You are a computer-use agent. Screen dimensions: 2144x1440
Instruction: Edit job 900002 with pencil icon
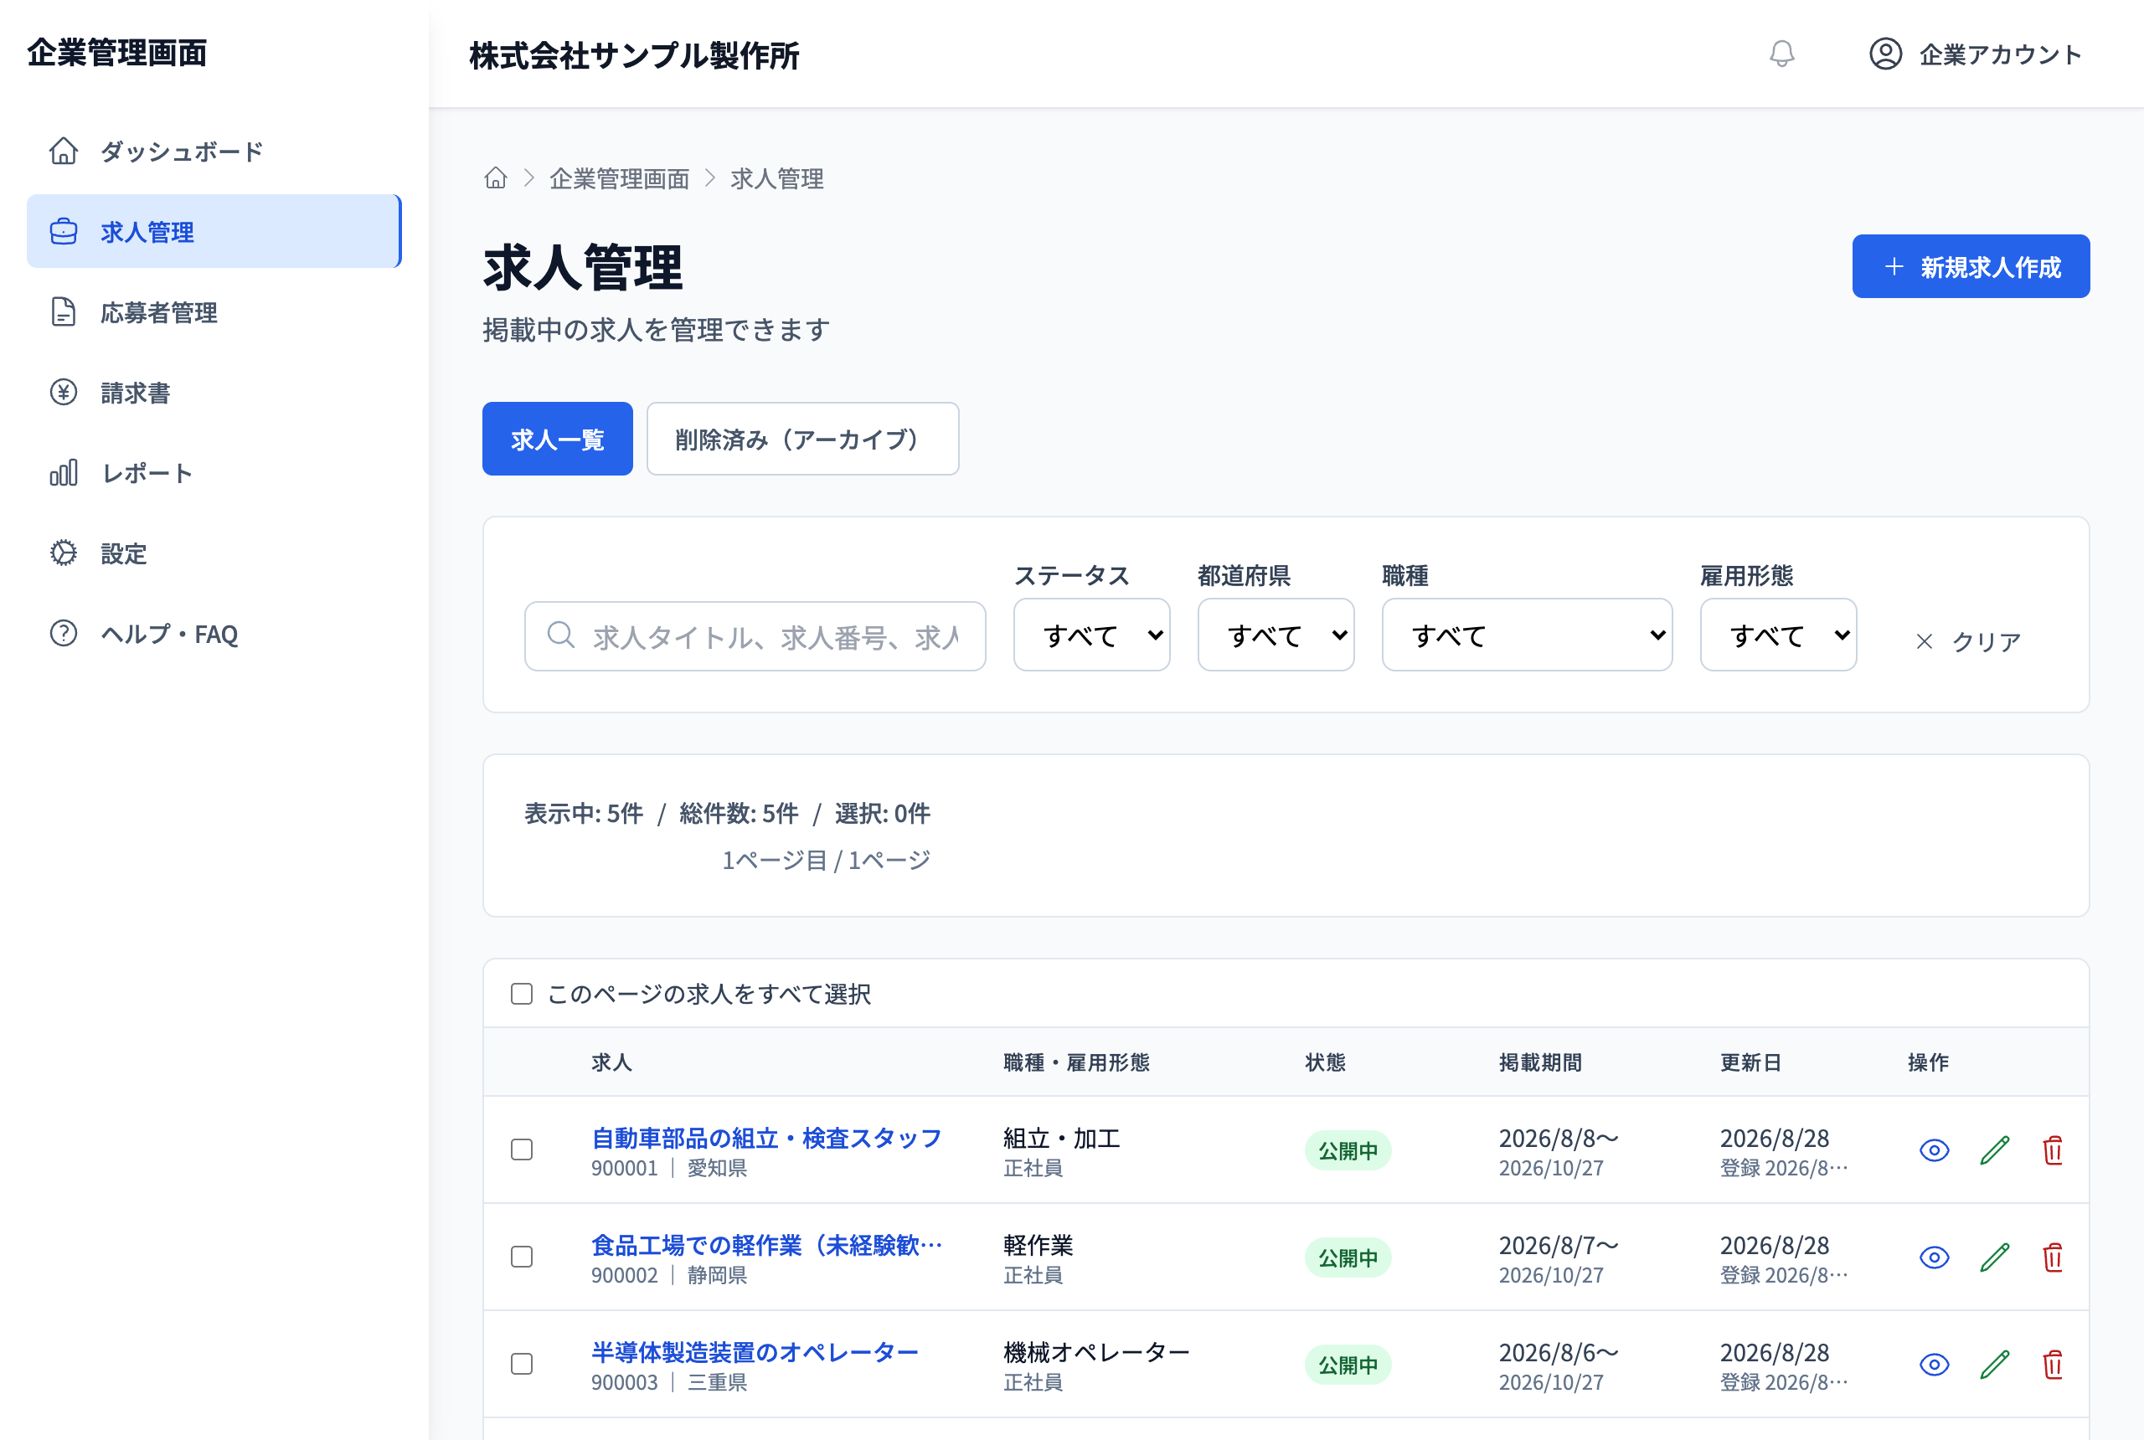click(x=1994, y=1257)
